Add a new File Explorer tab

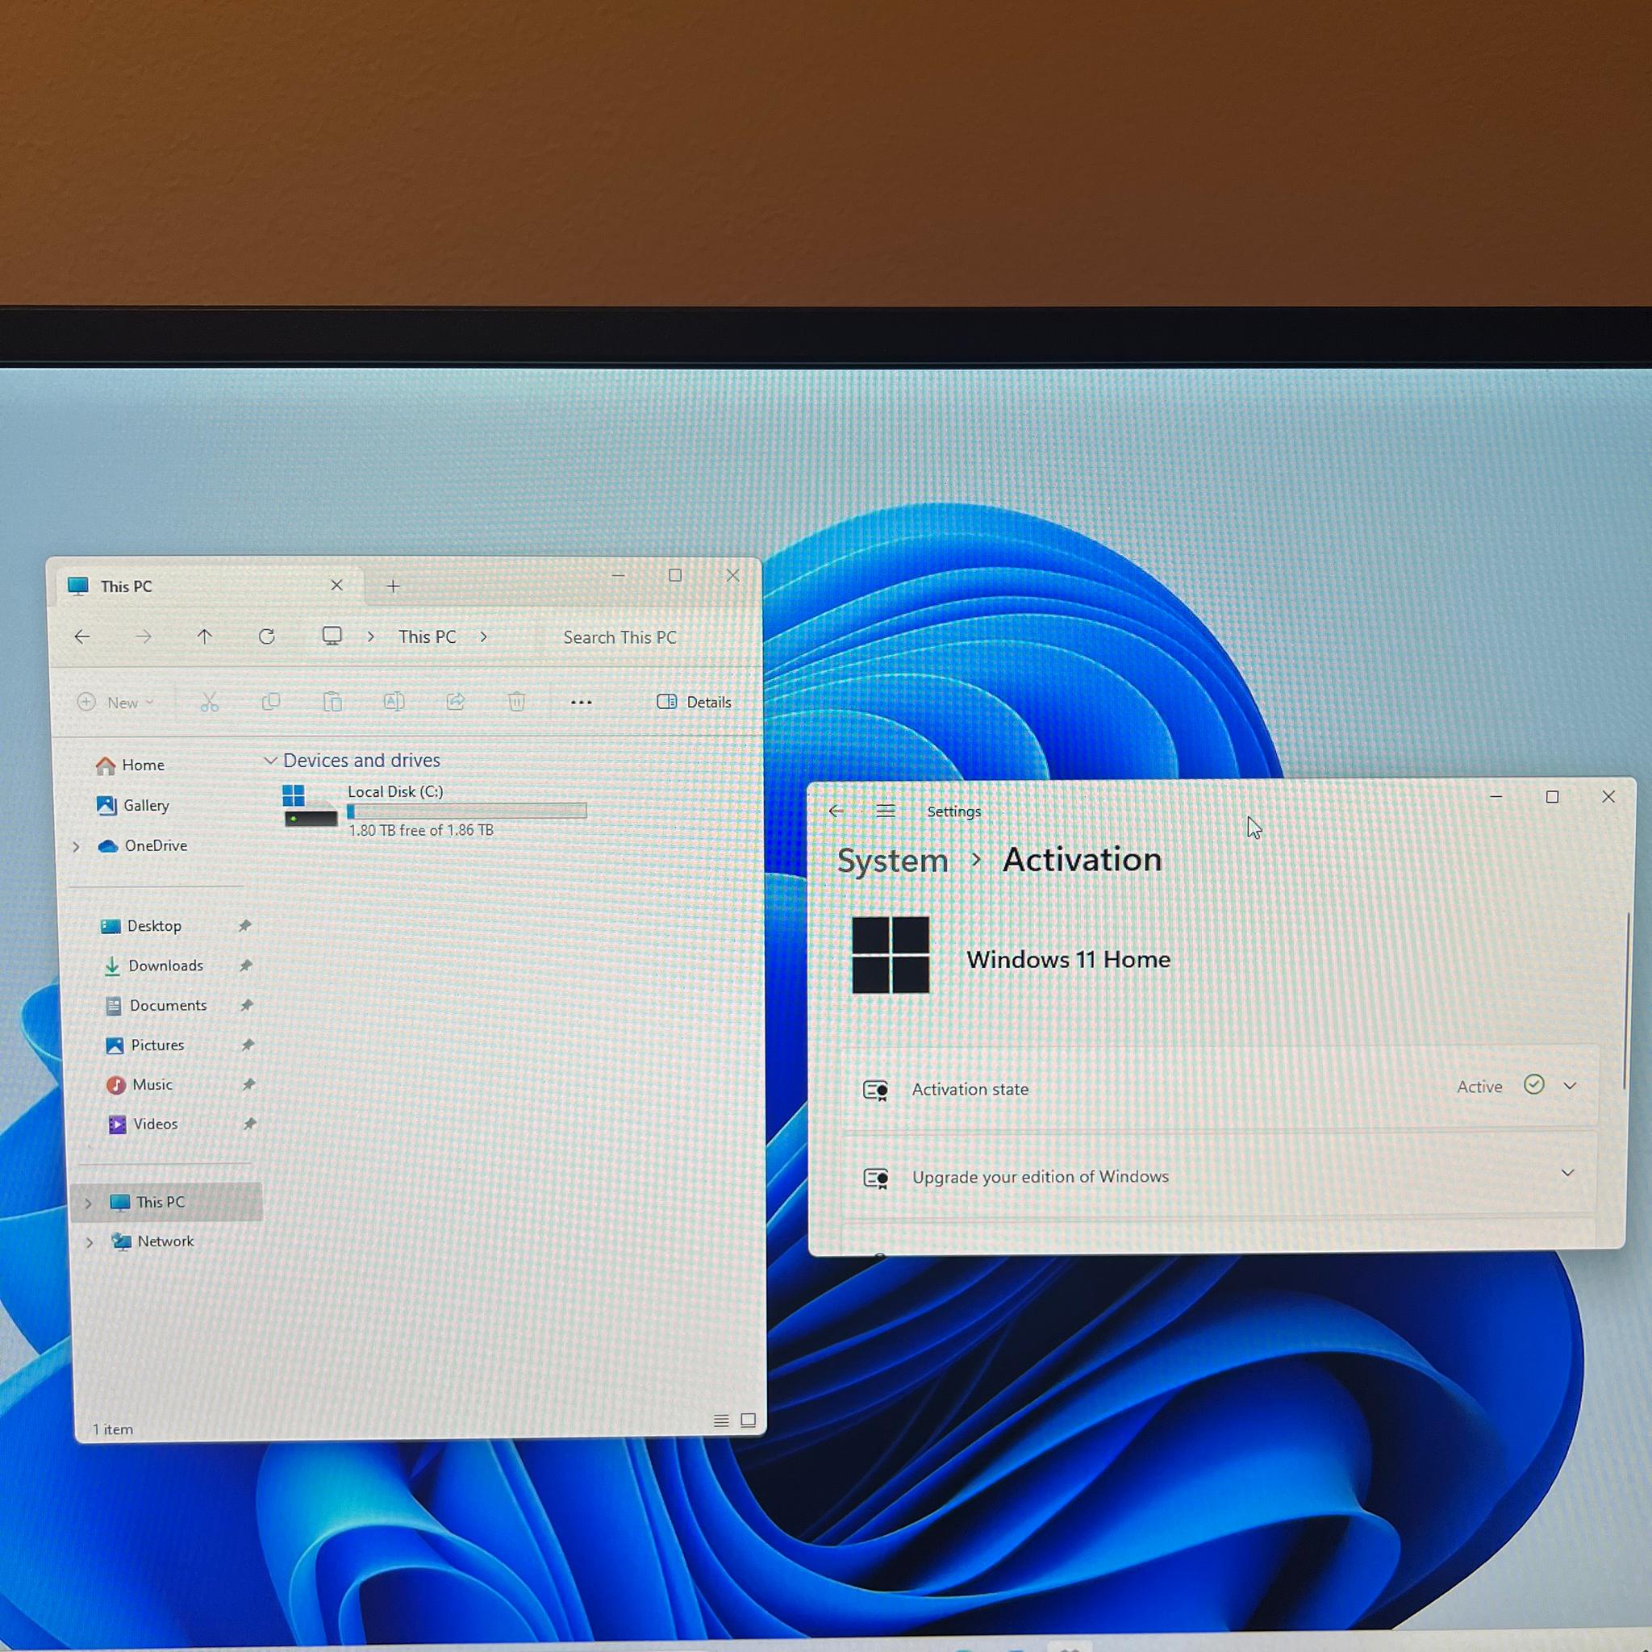pyautogui.click(x=394, y=586)
